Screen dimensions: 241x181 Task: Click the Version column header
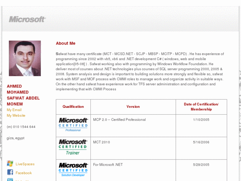[133, 107]
